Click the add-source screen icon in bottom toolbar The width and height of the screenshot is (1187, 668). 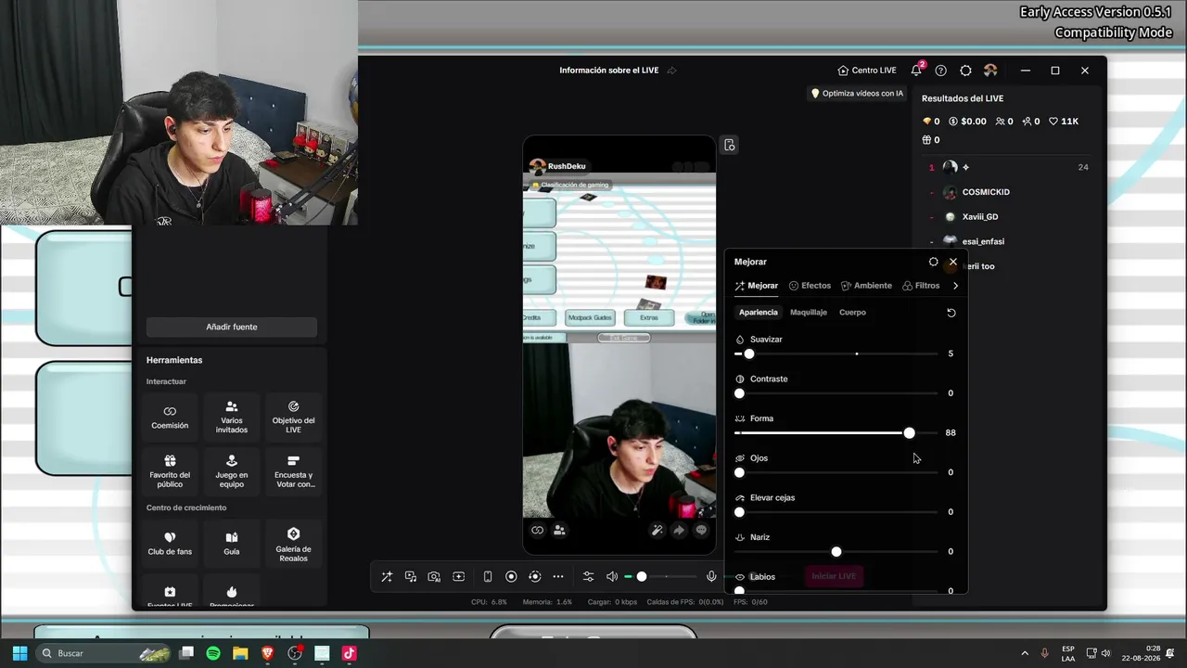(x=458, y=576)
